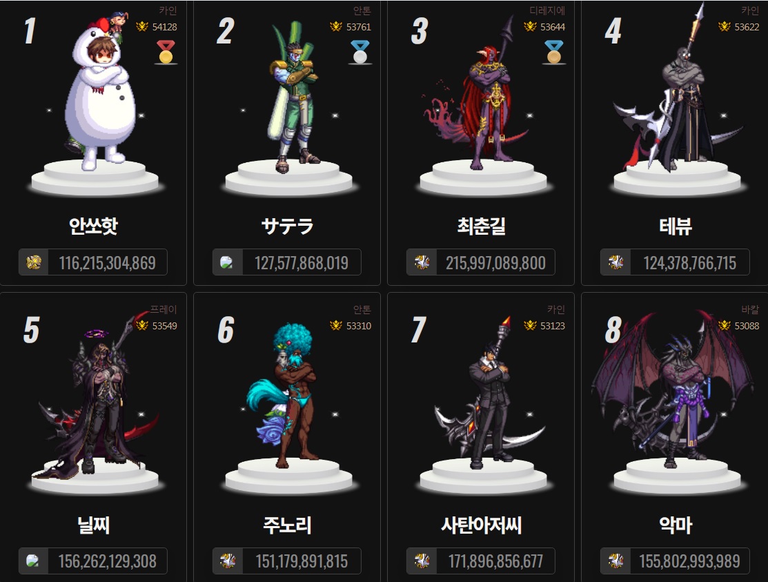Click the crown icon next to 53549
The width and height of the screenshot is (768, 582).
tap(142, 325)
